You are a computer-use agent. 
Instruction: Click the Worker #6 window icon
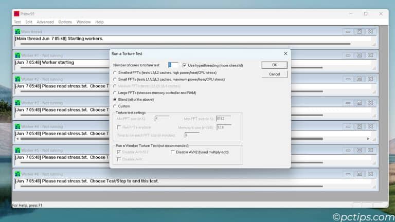tap(17, 174)
